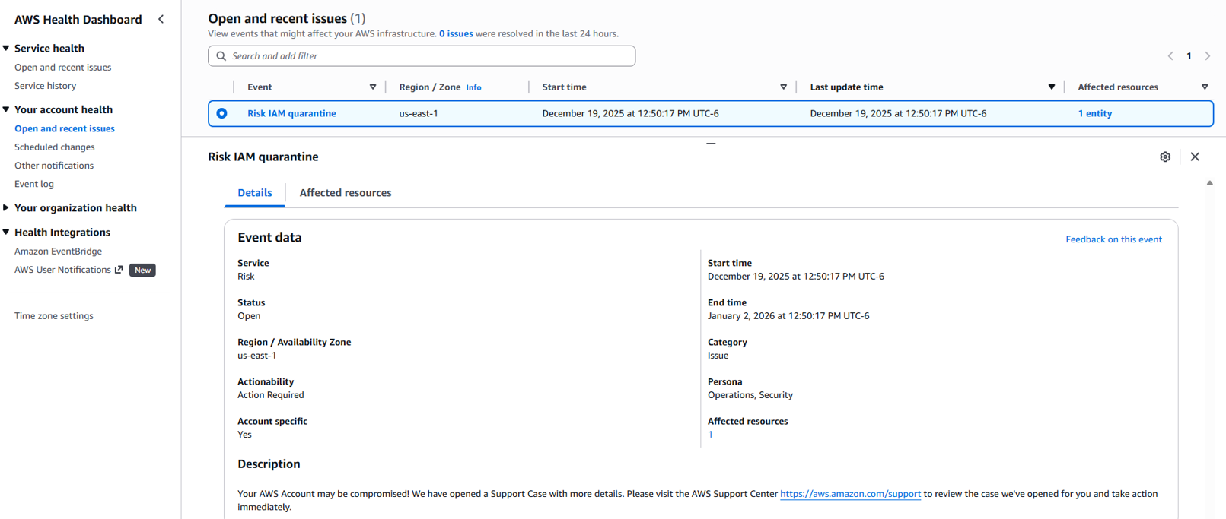This screenshot has height=519, width=1226.
Task: Open Time zone settings
Action: point(54,315)
